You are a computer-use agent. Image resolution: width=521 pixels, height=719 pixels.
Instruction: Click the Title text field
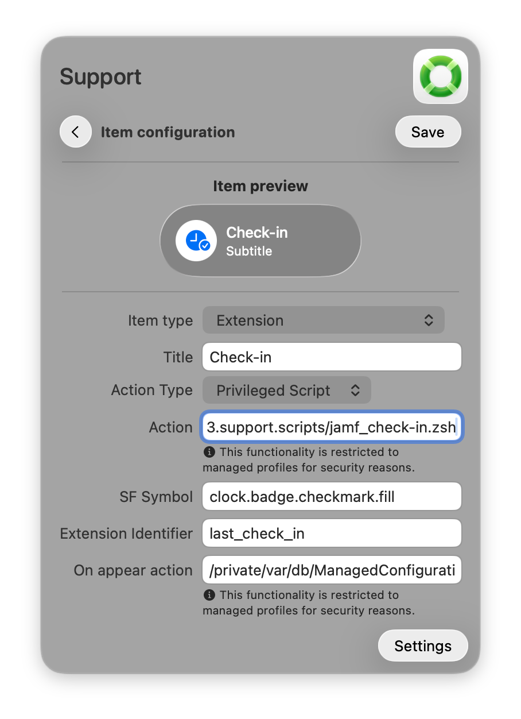332,357
